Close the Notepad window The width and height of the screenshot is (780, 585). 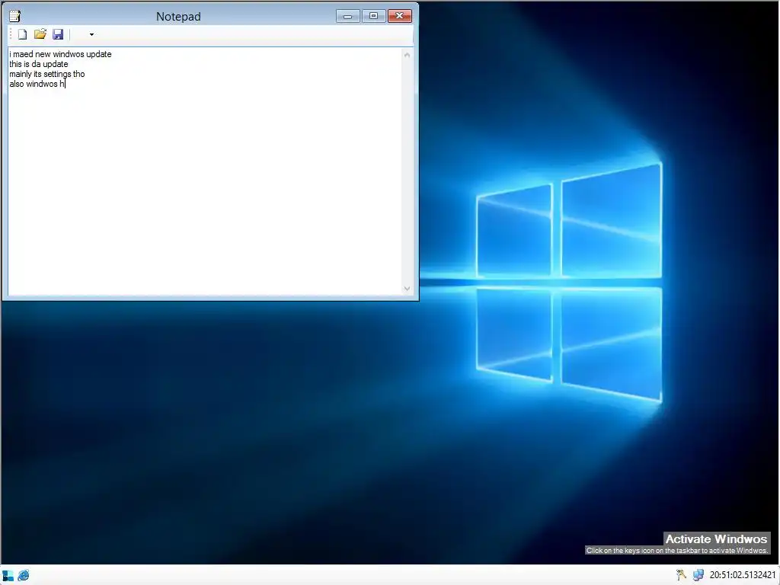(x=399, y=16)
